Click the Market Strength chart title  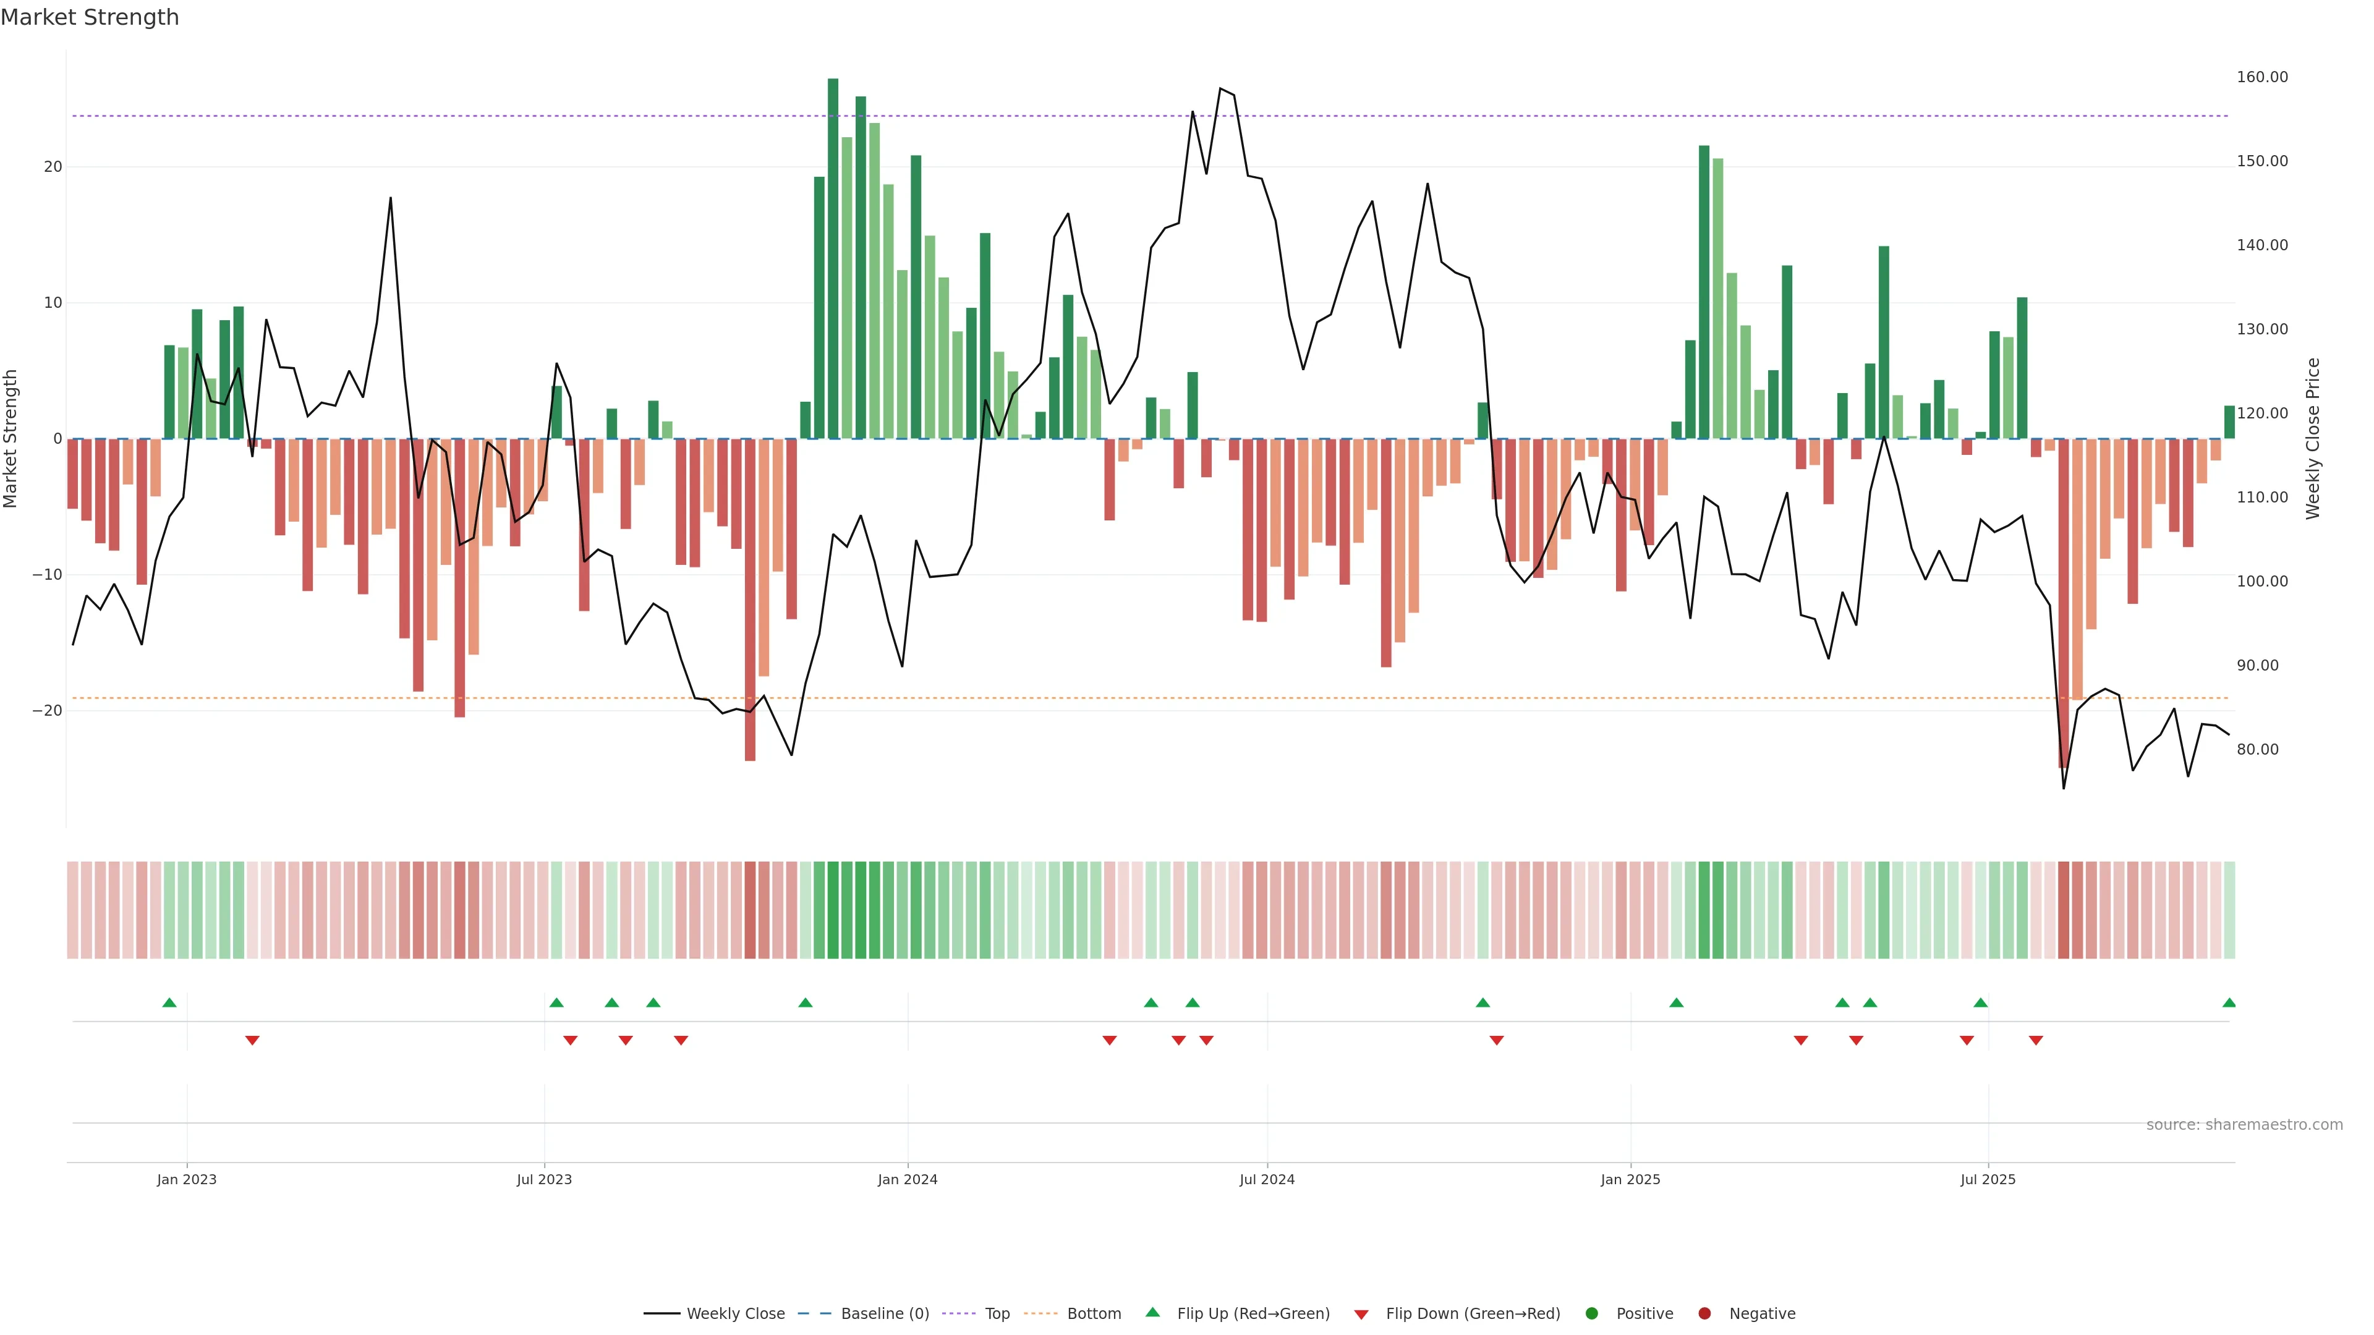click(x=90, y=17)
